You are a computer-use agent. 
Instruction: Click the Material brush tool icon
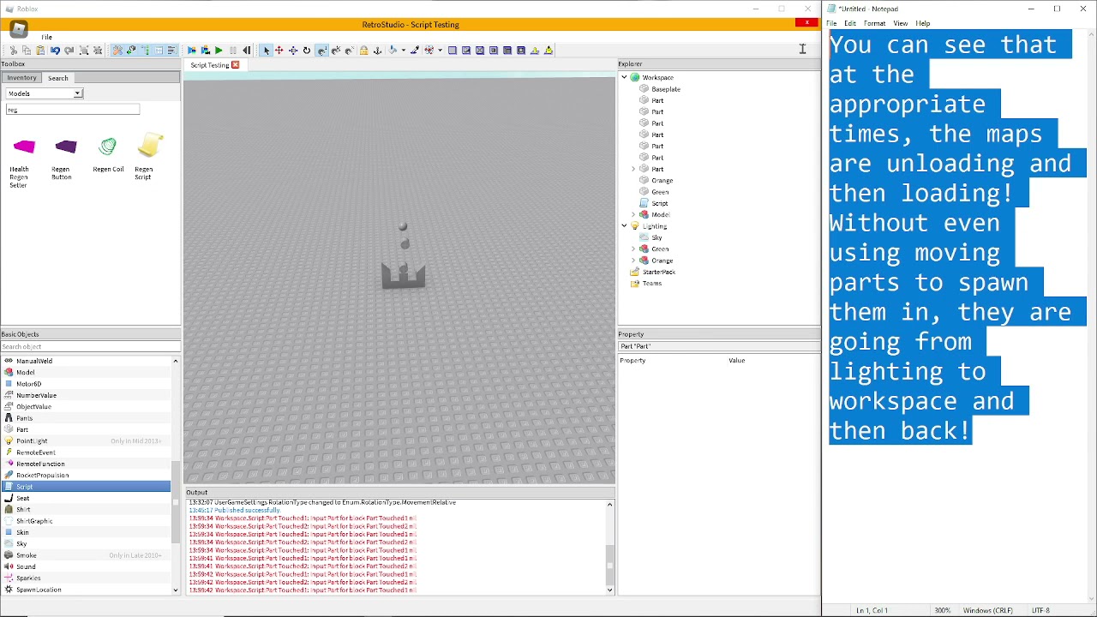pyautogui.click(x=415, y=50)
